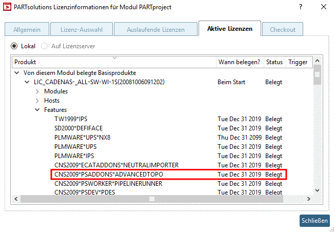335x232 pixels.
Task: Click the help question mark button
Action: [x=300, y=7]
